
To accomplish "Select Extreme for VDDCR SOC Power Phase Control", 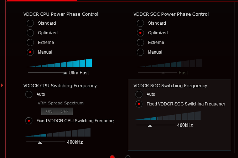I will (x=141, y=43).
